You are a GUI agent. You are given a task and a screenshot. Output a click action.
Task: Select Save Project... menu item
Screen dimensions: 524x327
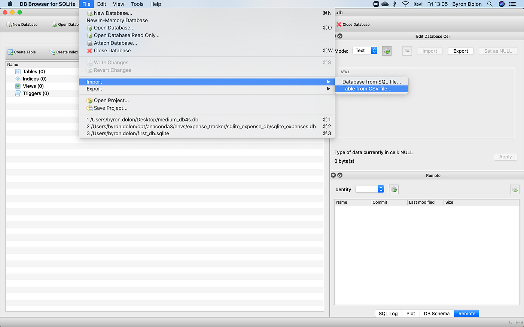pos(207,108)
